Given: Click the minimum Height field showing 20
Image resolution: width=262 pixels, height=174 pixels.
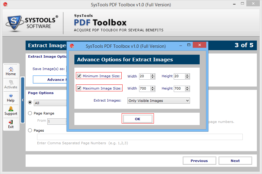Looking at the screenshot, I should [x=179, y=76].
